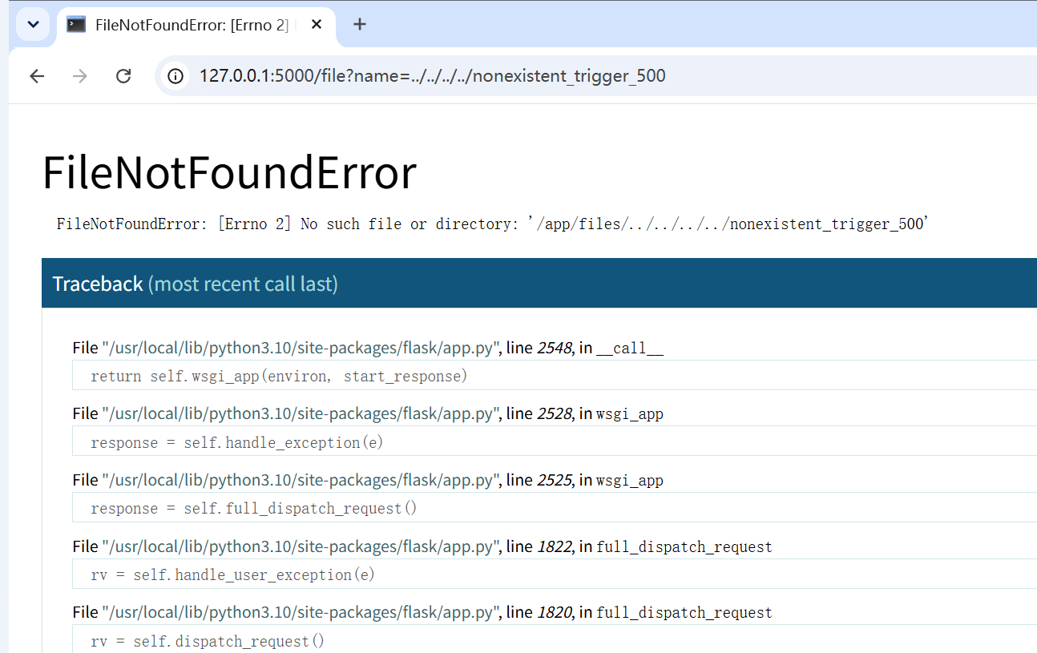Screen dimensions: 1037x653
Task: Select the frame at line 1822 in full_dispatch_request
Action: point(422,546)
